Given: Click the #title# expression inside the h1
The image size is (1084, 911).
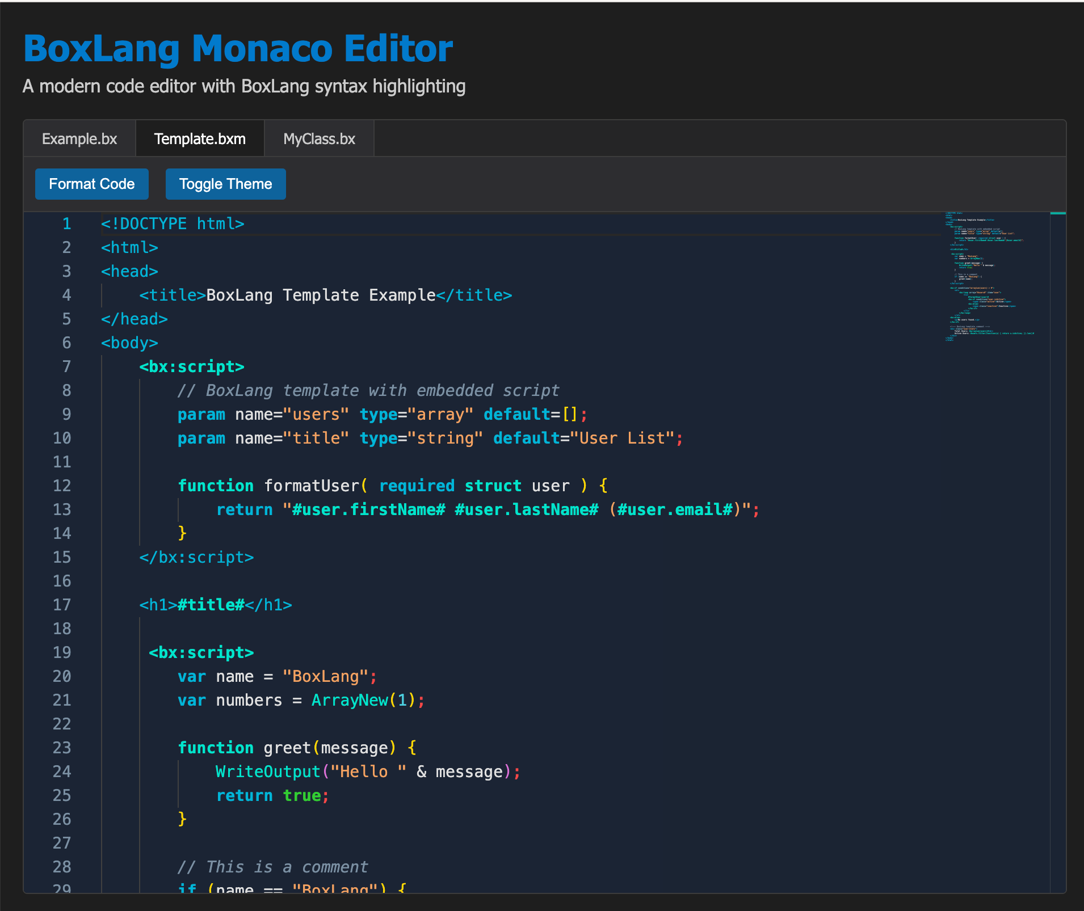Looking at the screenshot, I should click(211, 605).
